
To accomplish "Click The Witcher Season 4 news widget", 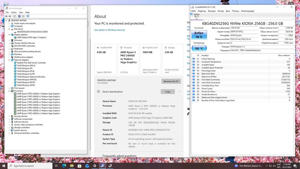I will click(248, 166).
